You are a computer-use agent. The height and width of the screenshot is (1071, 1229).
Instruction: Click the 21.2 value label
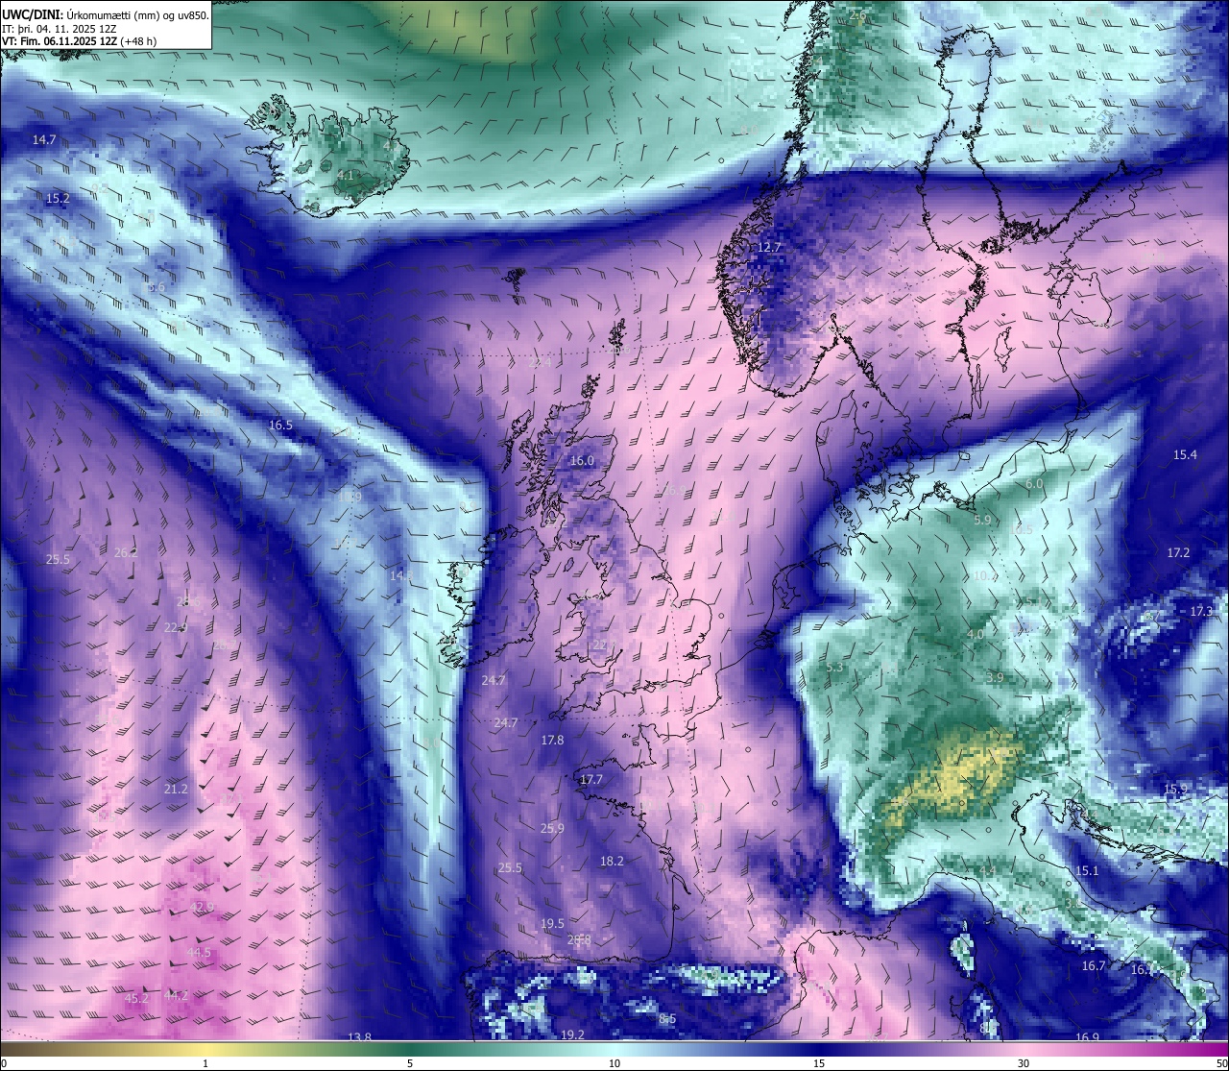click(176, 789)
